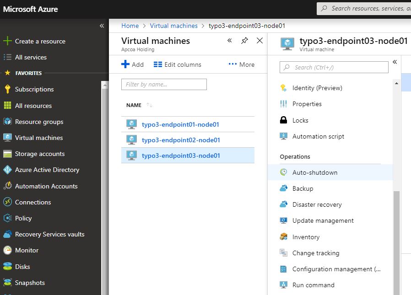Click the Search (Ctrl+/) resource menu field
This screenshot has width=411, height=295.
point(334,67)
